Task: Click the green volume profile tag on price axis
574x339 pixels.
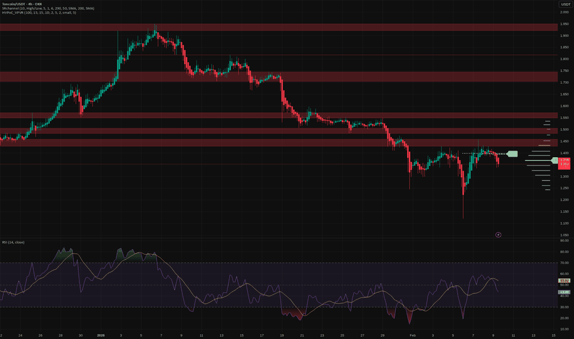Action: 556,160
